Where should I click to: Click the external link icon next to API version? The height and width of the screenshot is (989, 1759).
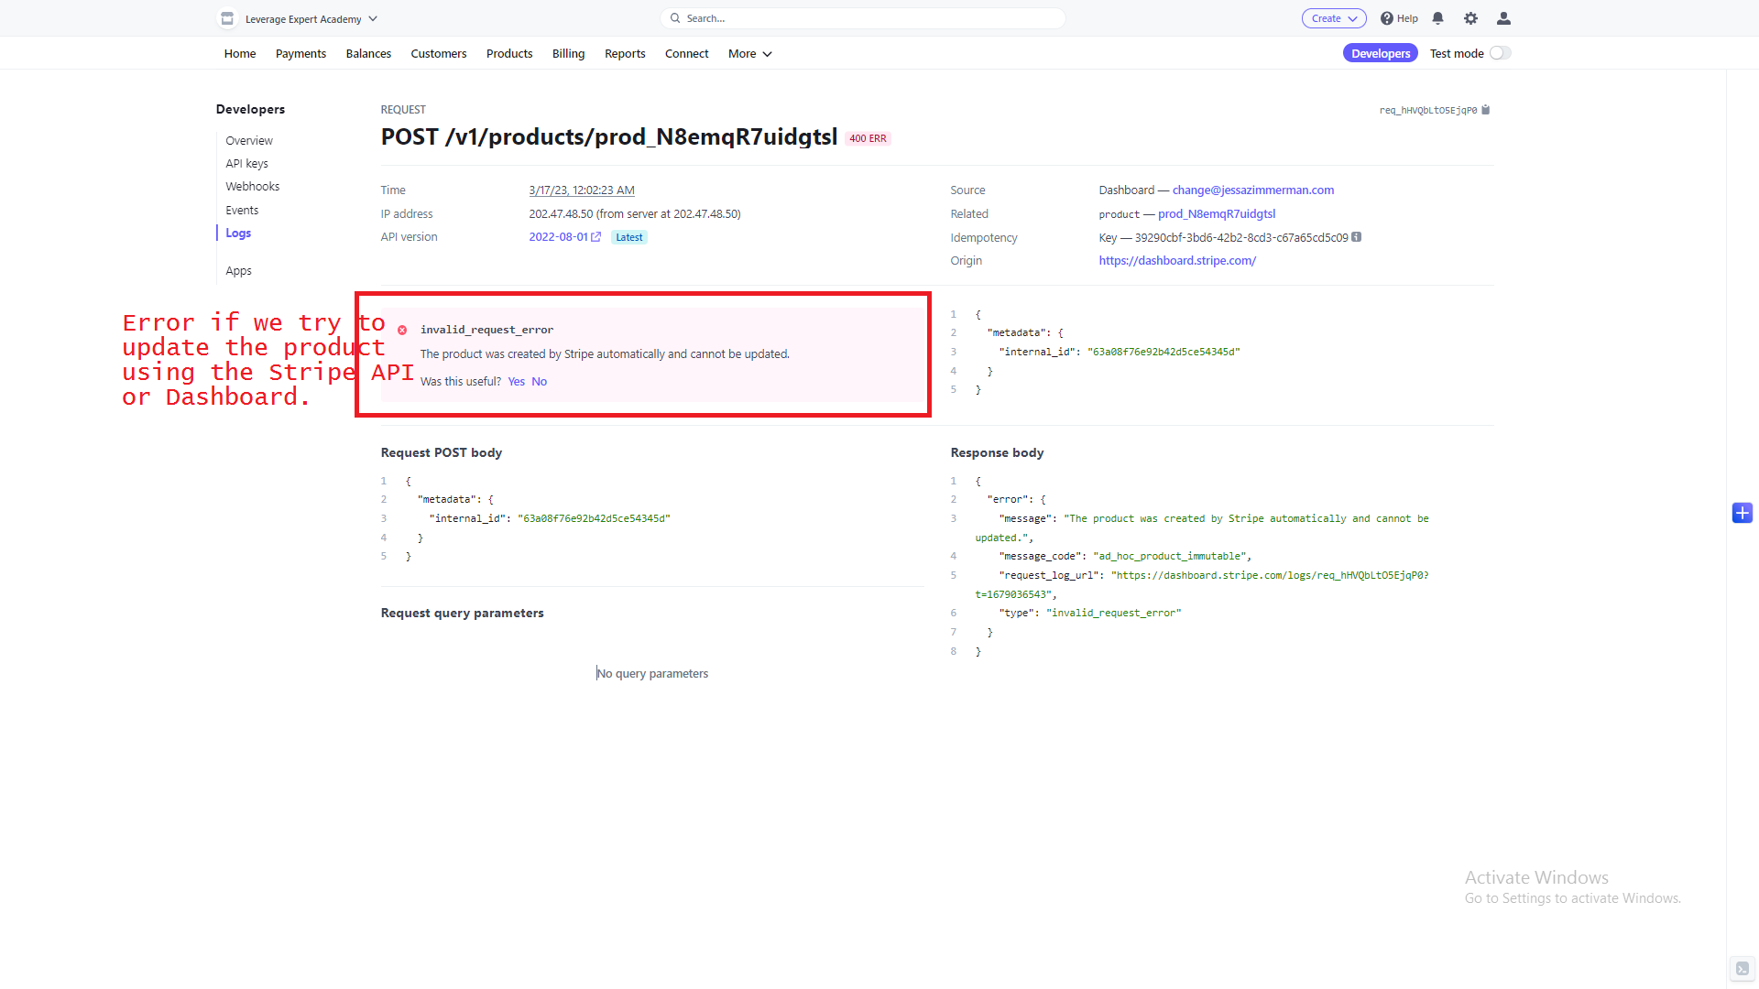click(596, 237)
